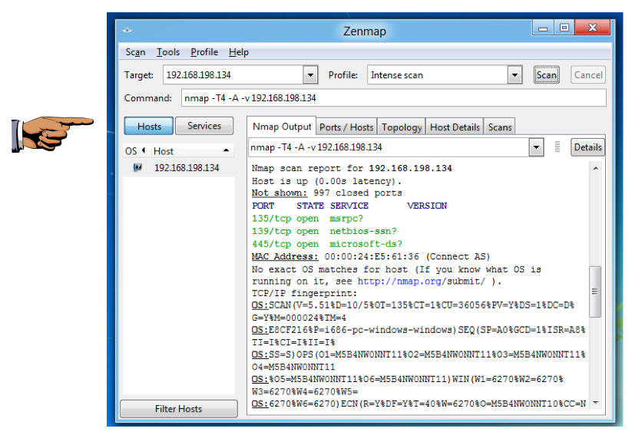Toggle the Services view button
Viewport: 632px width, 435px height.
click(204, 126)
